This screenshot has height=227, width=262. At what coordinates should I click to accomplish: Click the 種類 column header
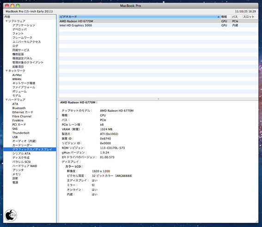coord(226,17)
